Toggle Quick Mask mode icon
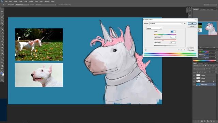Image resolution: width=218 pixels, height=123 pixels. 2,78
